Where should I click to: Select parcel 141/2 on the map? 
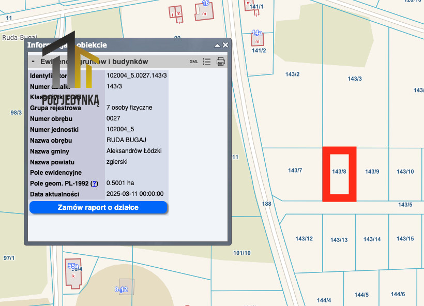(x=259, y=51)
